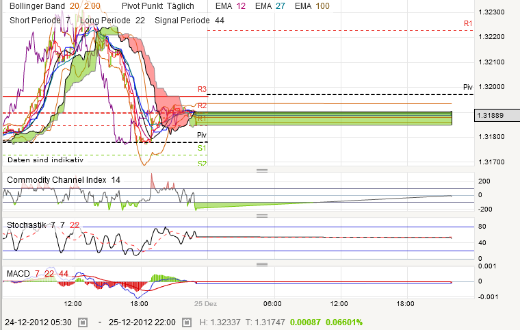Select the Bollinger Band indicator label
The height and width of the screenshot is (330, 520).
37,6
